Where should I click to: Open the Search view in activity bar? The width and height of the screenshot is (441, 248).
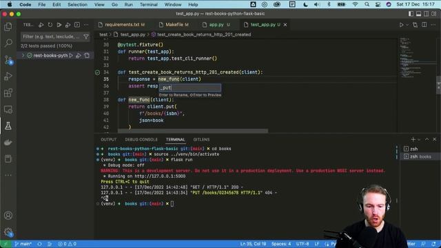point(8,43)
